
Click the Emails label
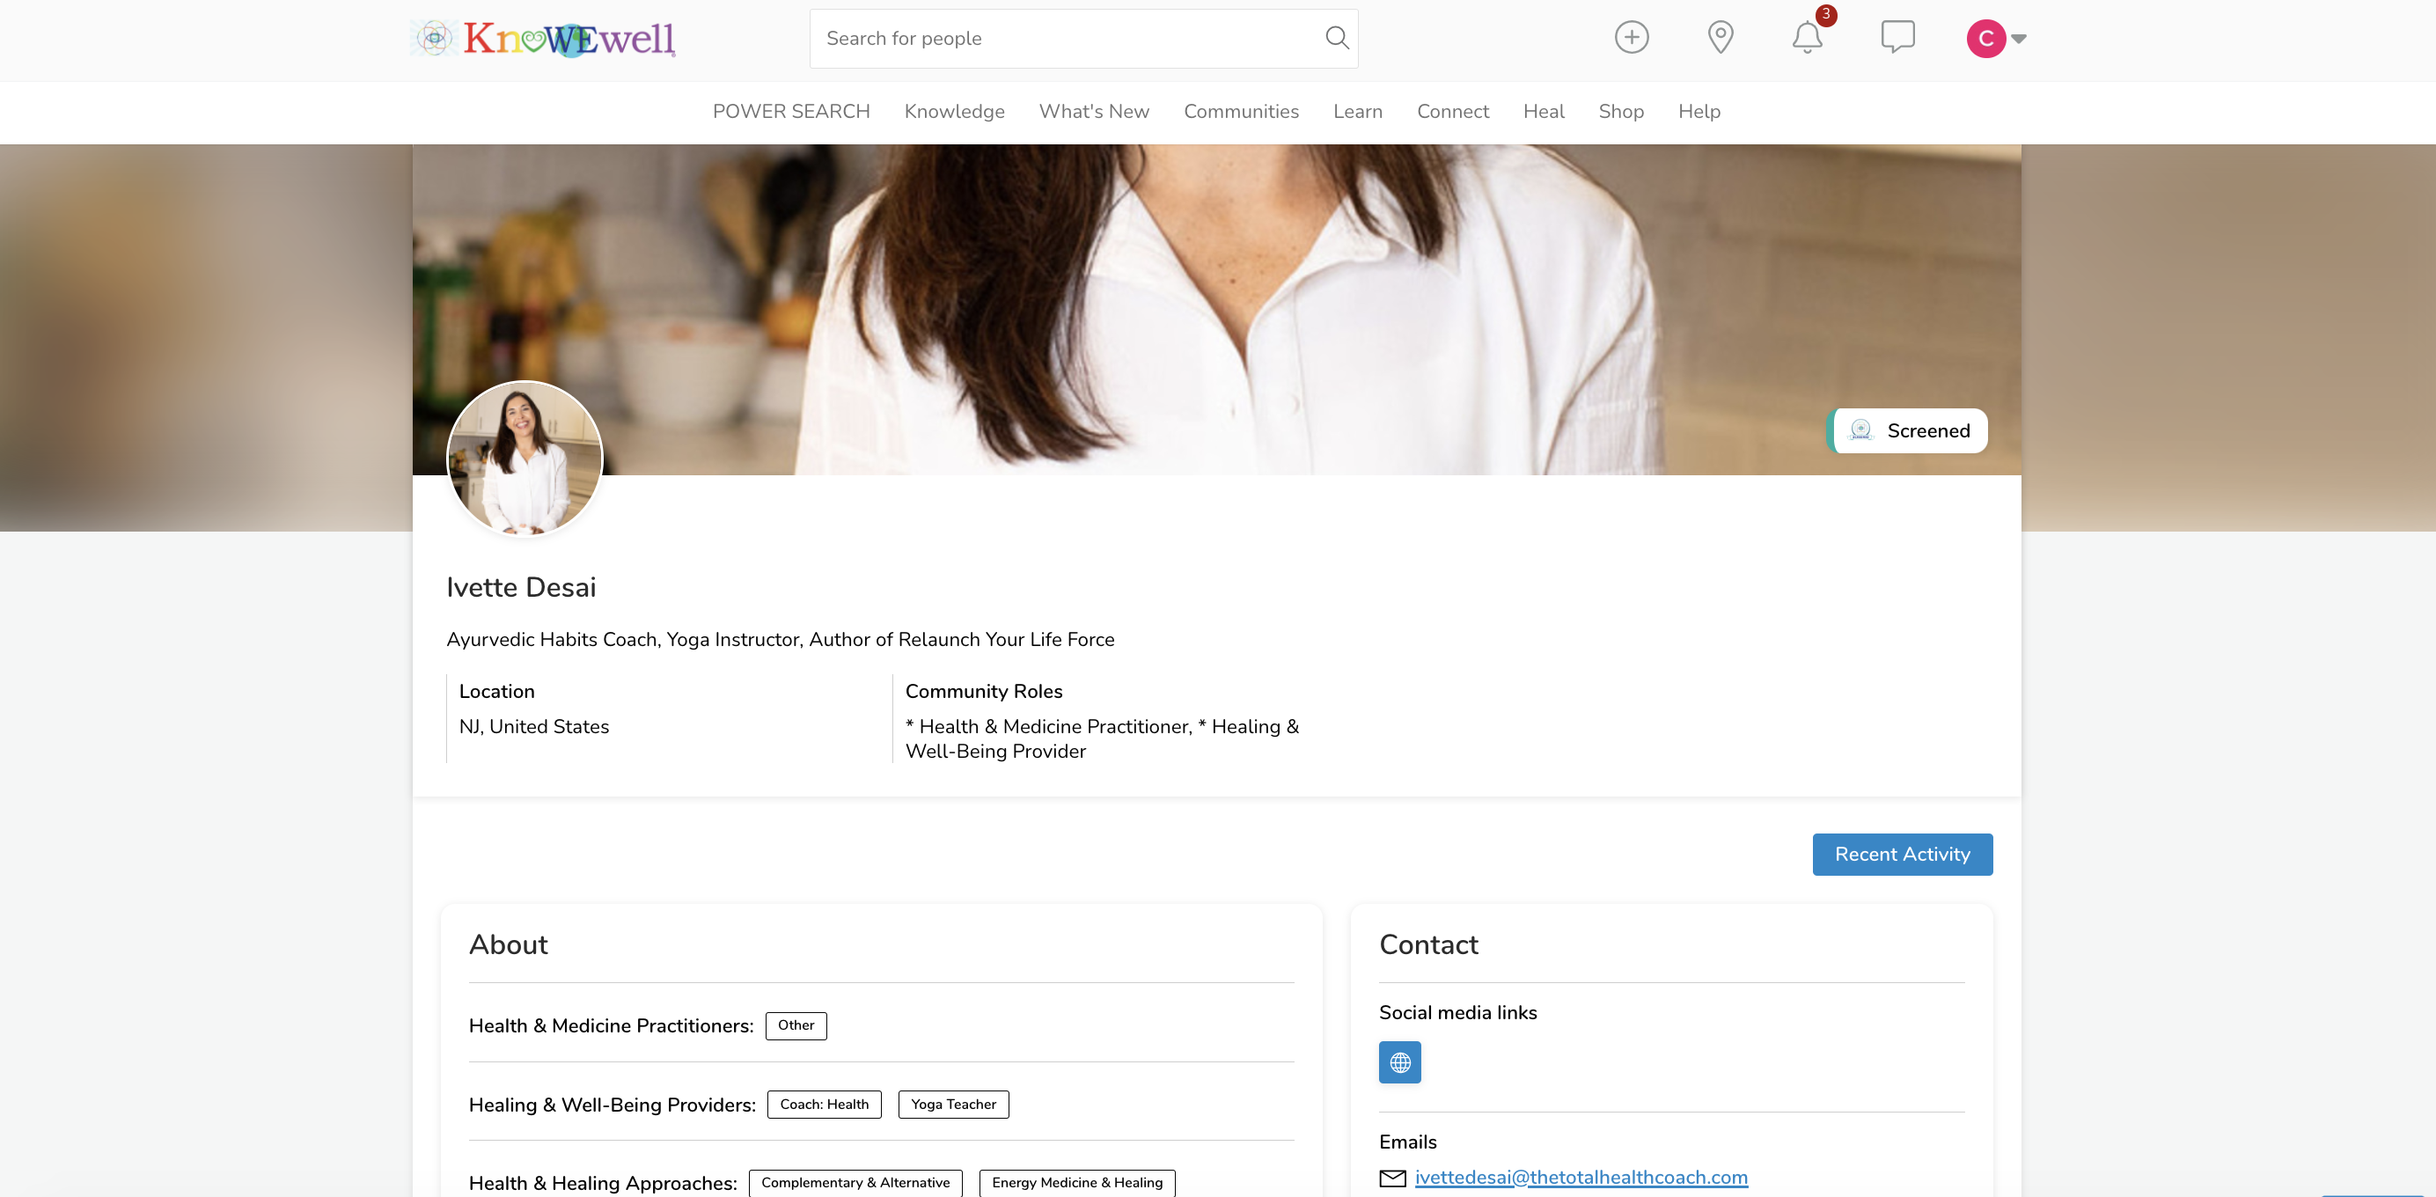coord(1407,1142)
